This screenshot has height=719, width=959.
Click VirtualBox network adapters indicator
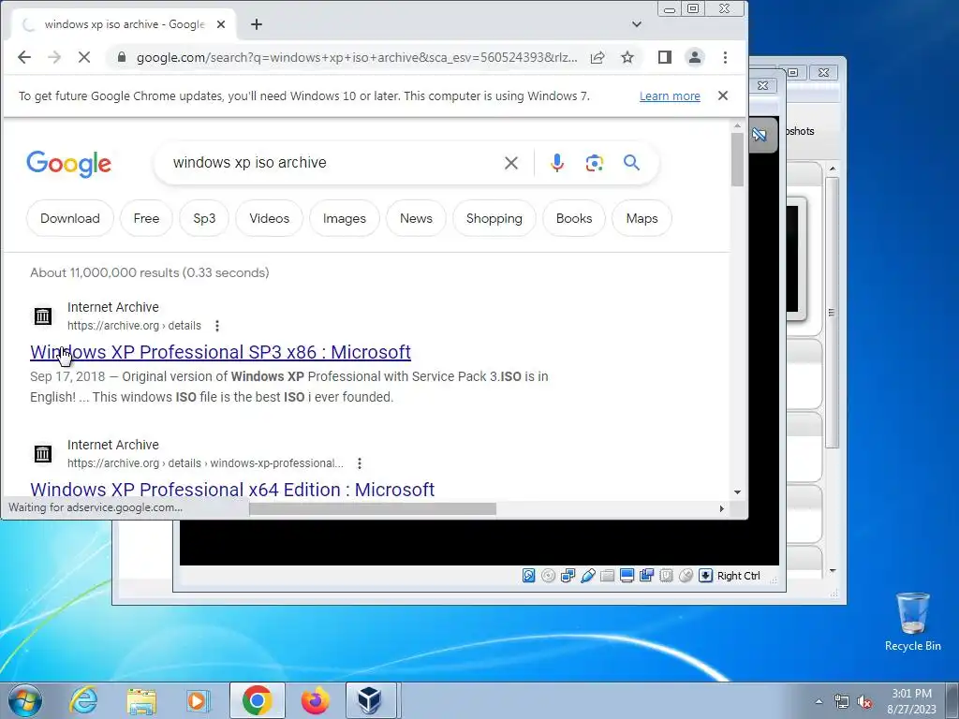[568, 576]
